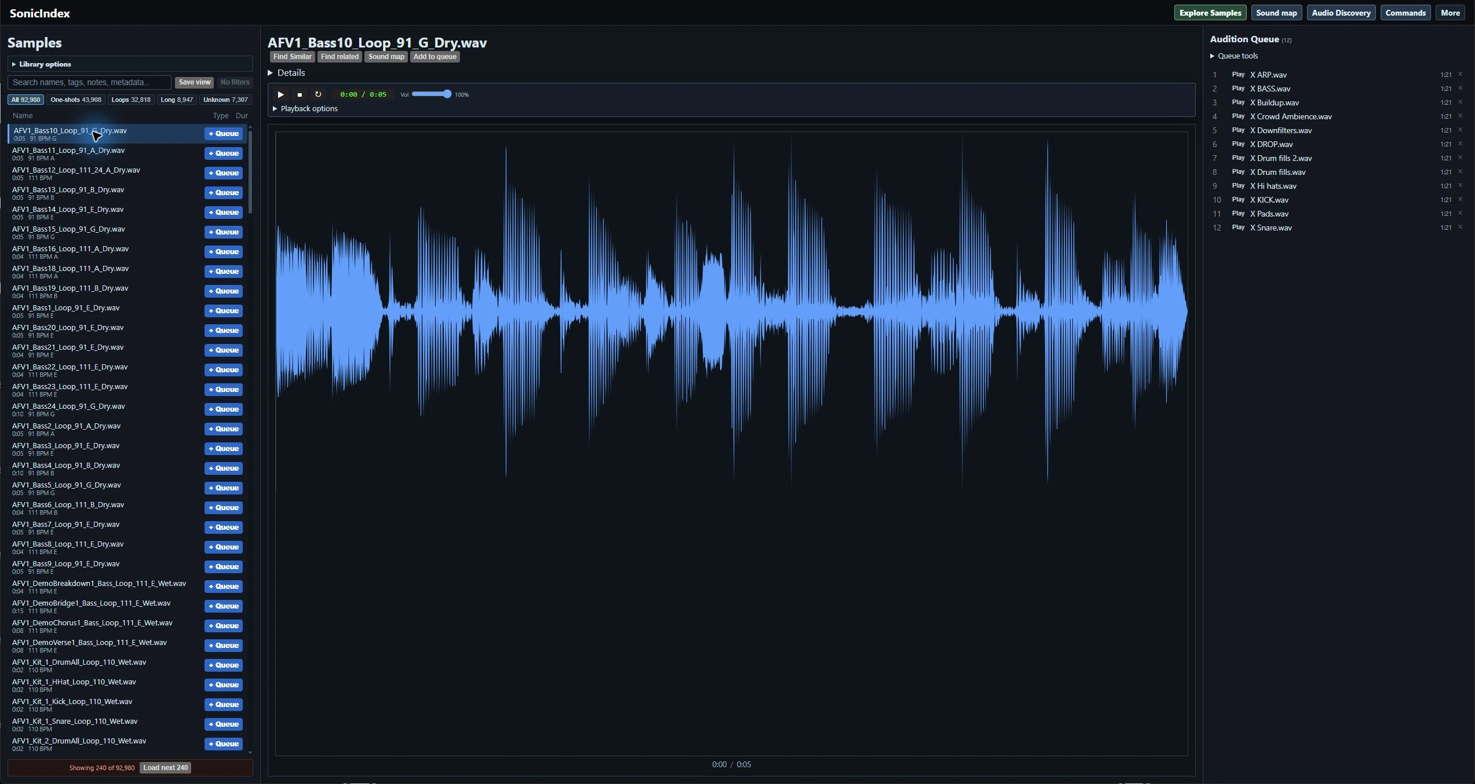
Task: Select the Long filter
Action: pyautogui.click(x=177, y=100)
